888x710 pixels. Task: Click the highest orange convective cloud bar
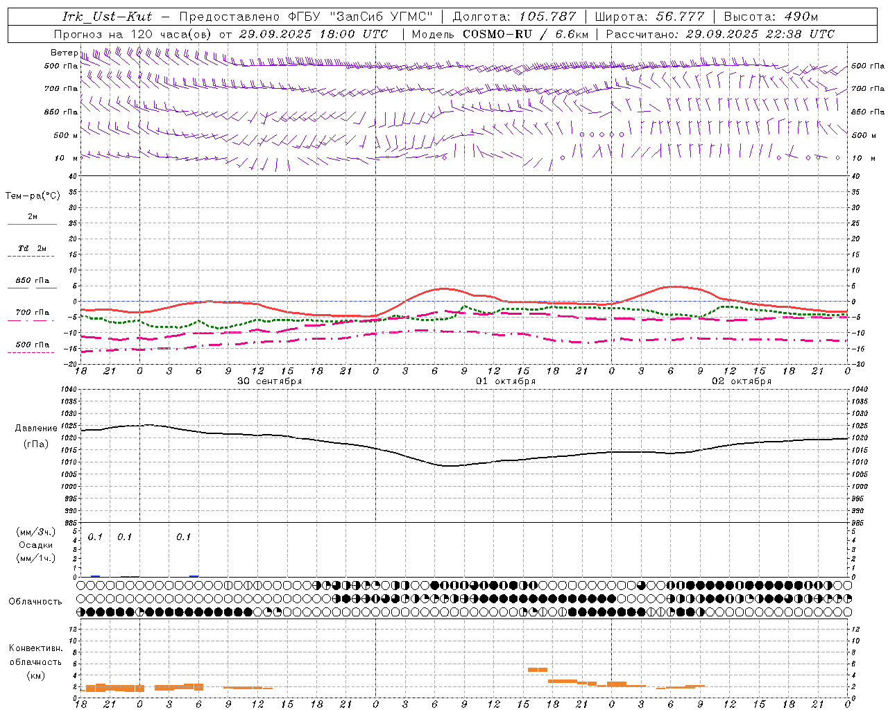538,670
